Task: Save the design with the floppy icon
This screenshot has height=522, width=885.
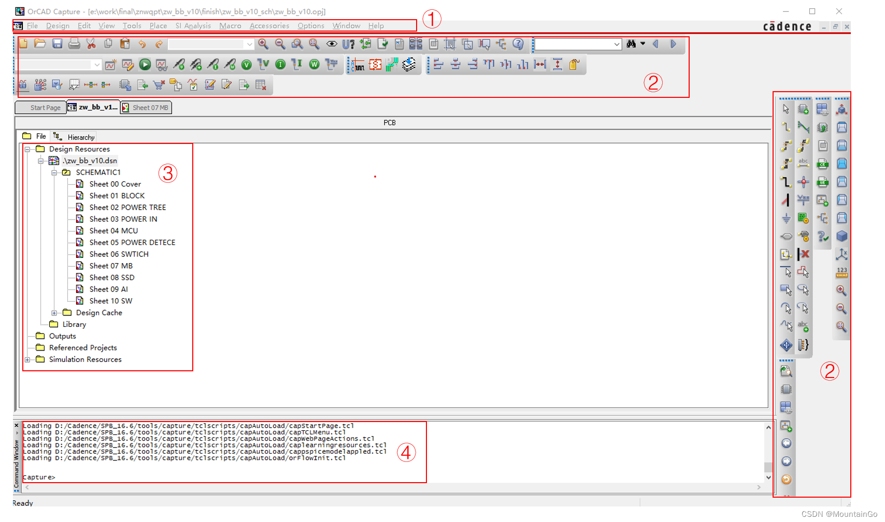Action: pos(57,44)
